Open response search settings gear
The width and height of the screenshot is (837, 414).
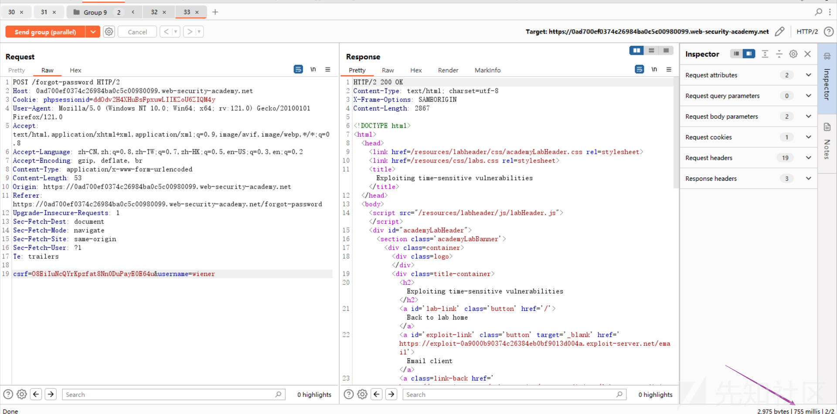362,394
